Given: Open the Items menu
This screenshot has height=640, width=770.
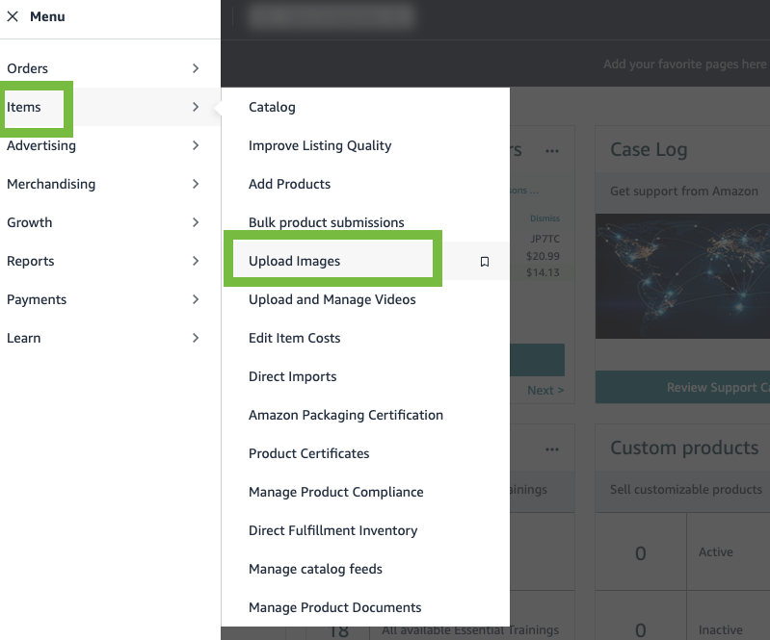Looking at the screenshot, I should pyautogui.click(x=110, y=107).
